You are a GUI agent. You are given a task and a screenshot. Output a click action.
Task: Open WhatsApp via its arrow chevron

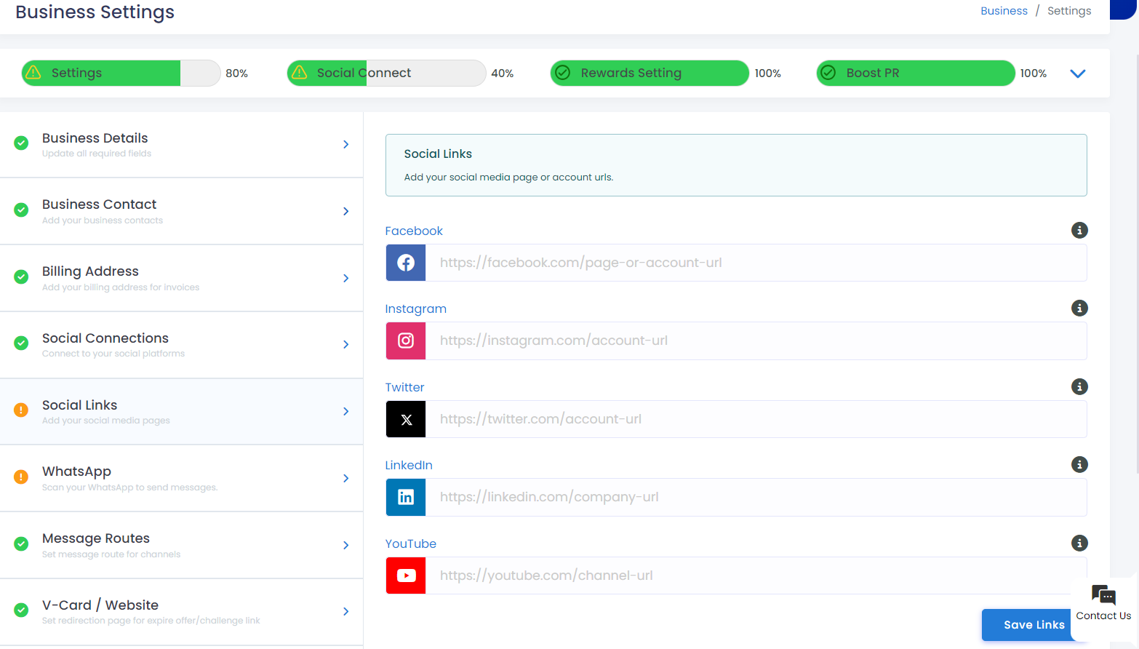(x=346, y=479)
